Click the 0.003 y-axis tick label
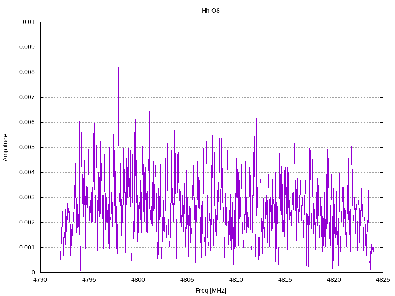395x296 pixels. click(27, 197)
